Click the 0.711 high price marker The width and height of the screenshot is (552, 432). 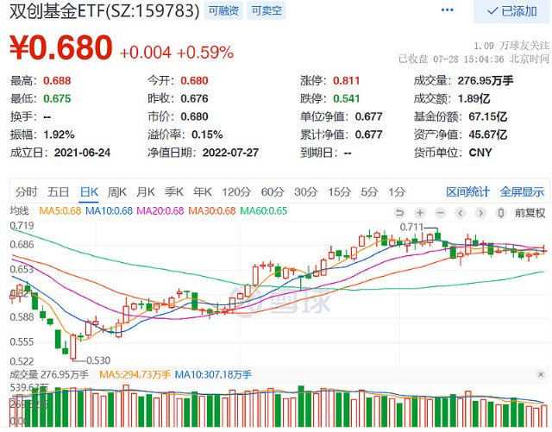click(x=411, y=227)
